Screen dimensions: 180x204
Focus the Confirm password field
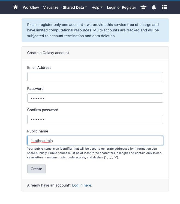[x=95, y=119]
